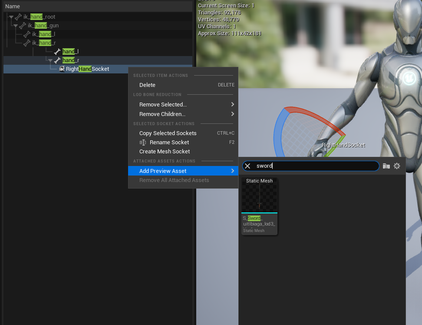Expand Remove Selected submenu arrow
Viewport: 422px width, 325px height.
[233, 104]
